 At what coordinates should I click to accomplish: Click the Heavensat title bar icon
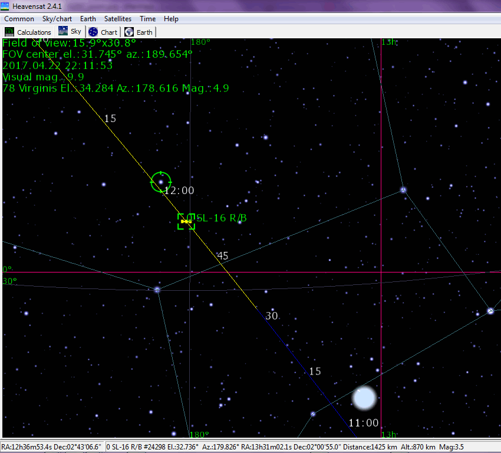pos(6,5)
